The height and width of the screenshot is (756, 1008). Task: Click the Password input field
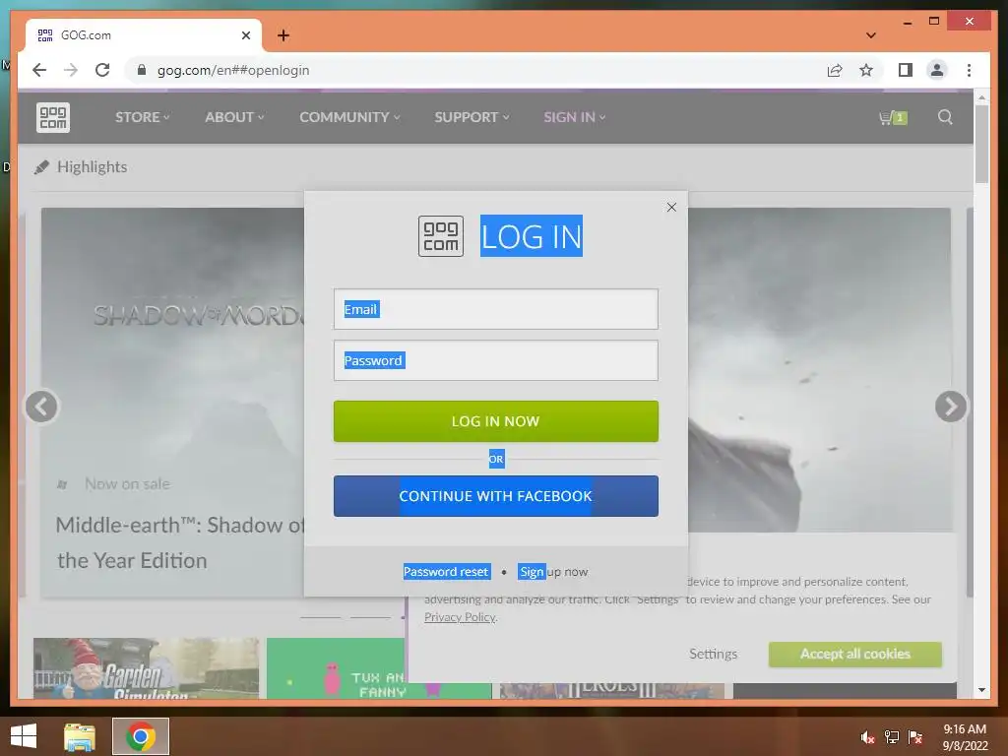click(496, 360)
